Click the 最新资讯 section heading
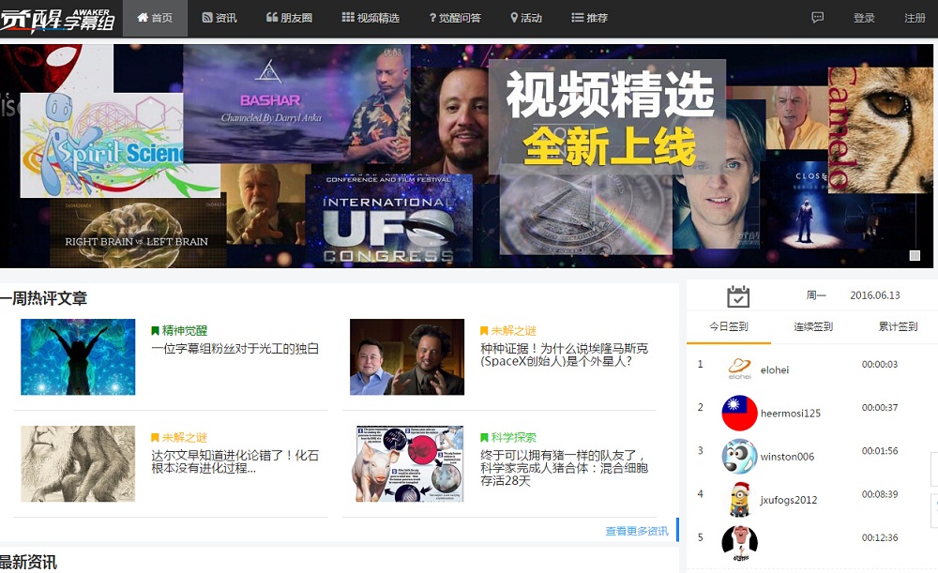 point(28,562)
